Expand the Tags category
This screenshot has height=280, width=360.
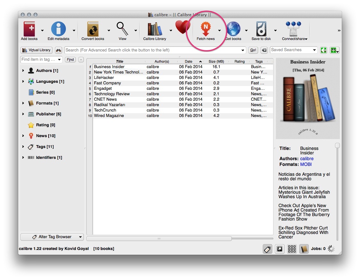[x=23, y=147]
